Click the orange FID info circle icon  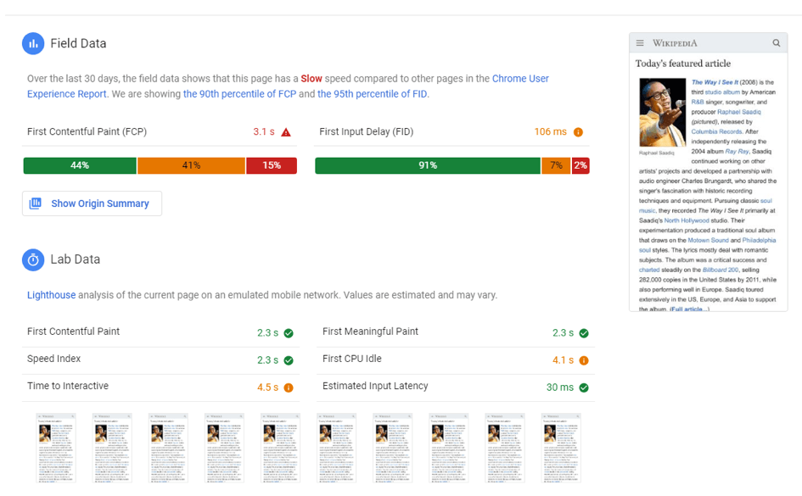click(578, 132)
